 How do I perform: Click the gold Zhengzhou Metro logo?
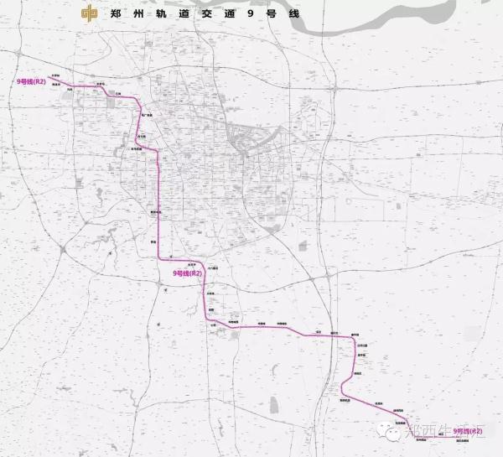click(88, 13)
